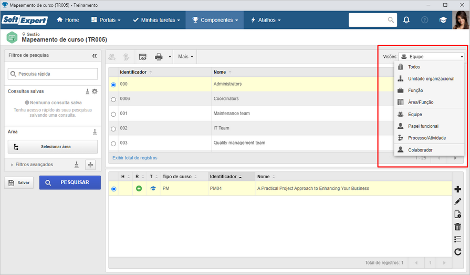
Task: Open the Visões Equipe combo box
Action: coord(431,56)
